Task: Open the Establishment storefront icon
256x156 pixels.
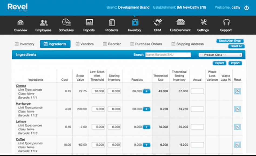Action: pos(180,22)
